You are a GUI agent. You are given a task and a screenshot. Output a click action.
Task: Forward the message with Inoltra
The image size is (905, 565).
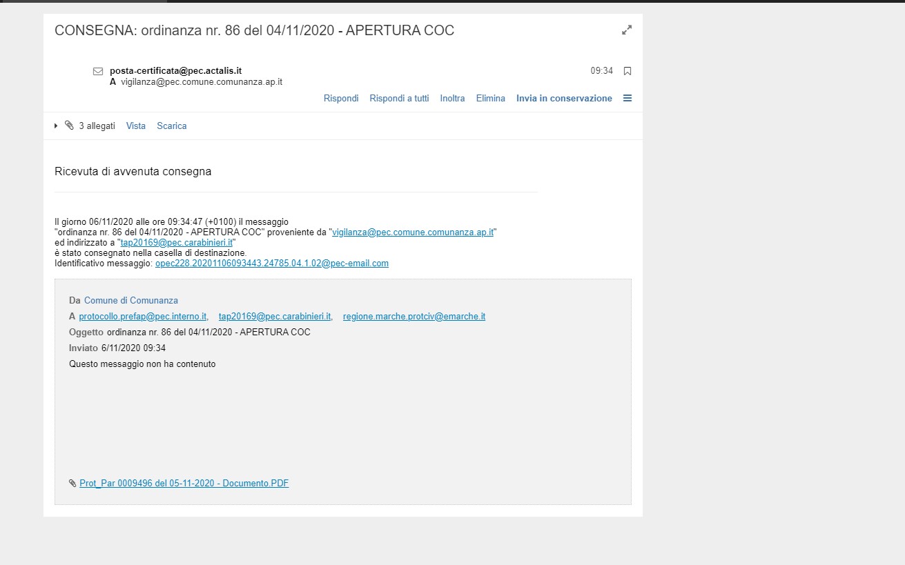coord(452,98)
